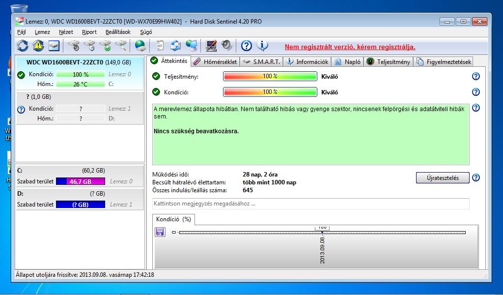The height and width of the screenshot is (295, 503).
Task: Click the '28 nap, 2 óra' operating time value
Action: [260, 175]
